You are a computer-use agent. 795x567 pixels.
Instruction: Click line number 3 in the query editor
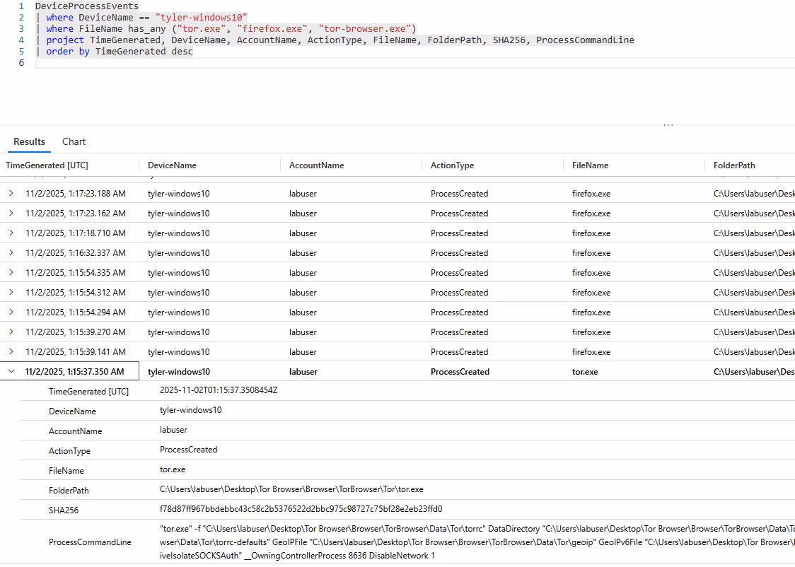(21, 28)
